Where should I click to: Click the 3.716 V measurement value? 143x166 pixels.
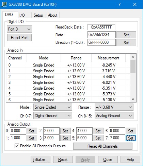tap(109, 71)
